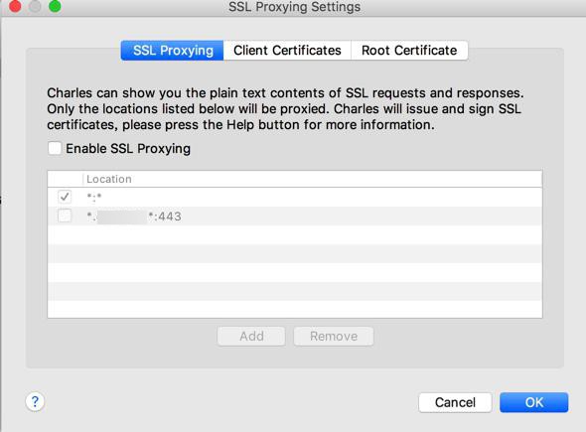
Task: Open the Root Certificate tab
Action: coord(409,50)
